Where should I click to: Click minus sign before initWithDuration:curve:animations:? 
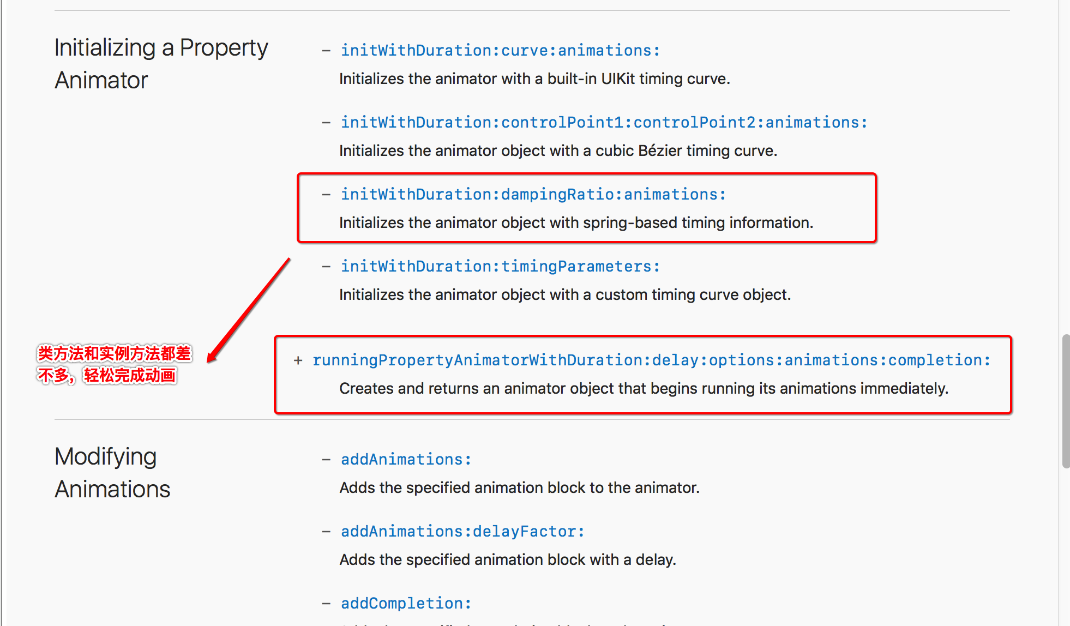pos(326,51)
